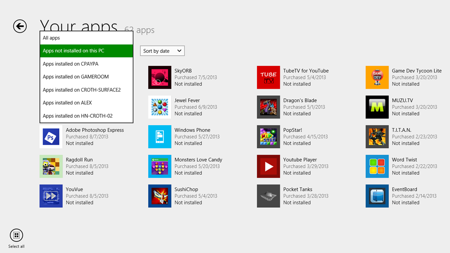Click the Adobe Photoshop Express title

95,130
